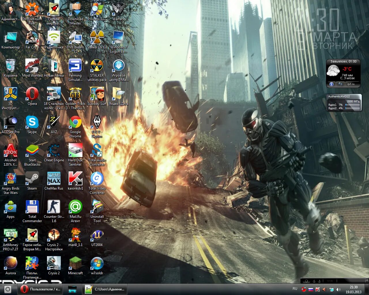The height and width of the screenshot is (295, 369).
Task: Open the 3D Инструктор shortcut
Action: coord(11,98)
